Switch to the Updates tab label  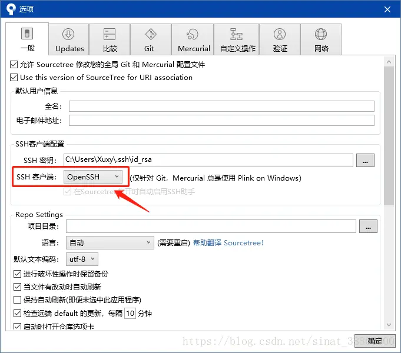[x=69, y=49]
